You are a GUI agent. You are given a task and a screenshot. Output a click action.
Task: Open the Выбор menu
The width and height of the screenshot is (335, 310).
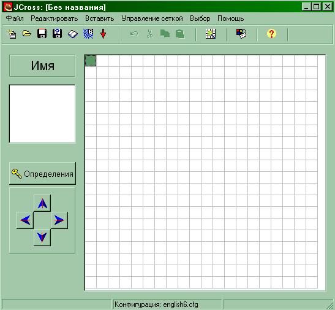(200, 18)
